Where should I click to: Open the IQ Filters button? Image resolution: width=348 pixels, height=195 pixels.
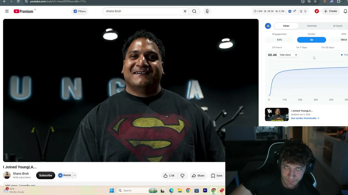[80, 11]
